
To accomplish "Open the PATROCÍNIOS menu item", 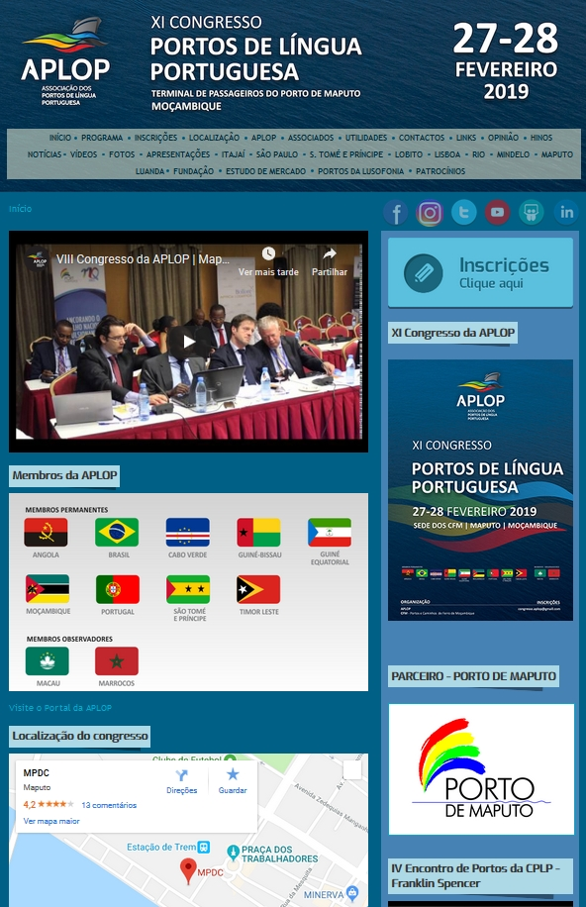I will click(440, 171).
